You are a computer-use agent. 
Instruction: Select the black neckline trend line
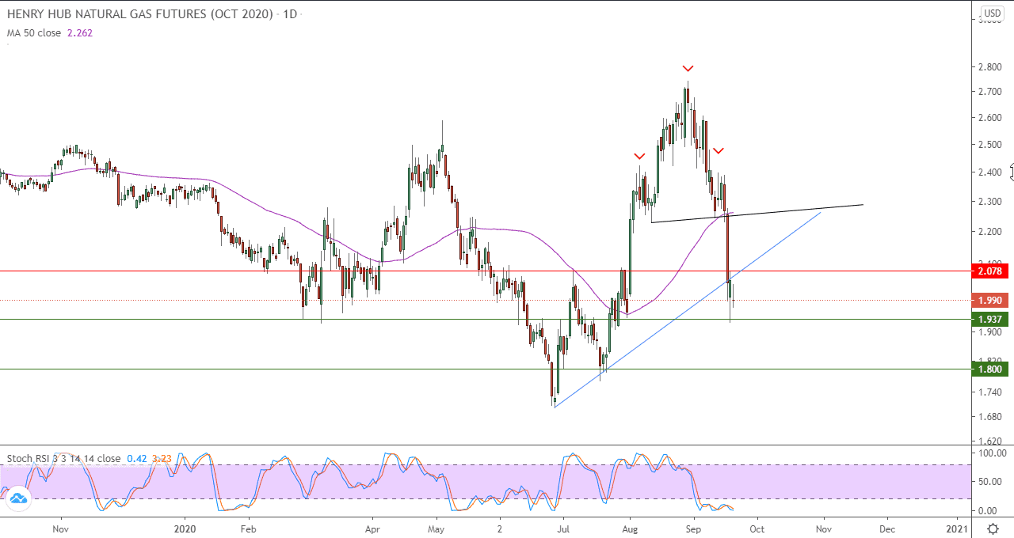[x=757, y=214]
